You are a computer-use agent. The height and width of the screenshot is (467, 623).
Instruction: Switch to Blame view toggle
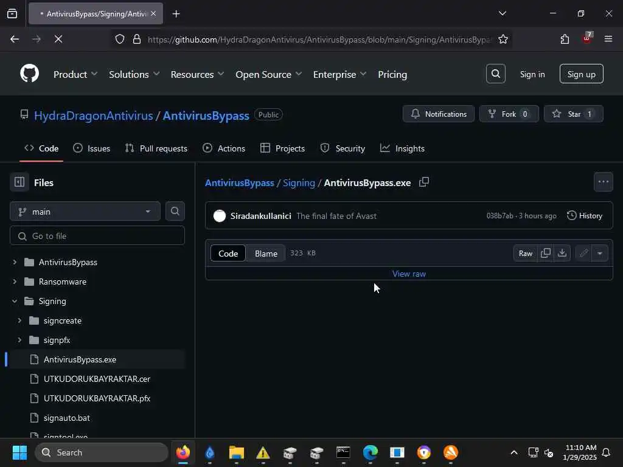(266, 254)
